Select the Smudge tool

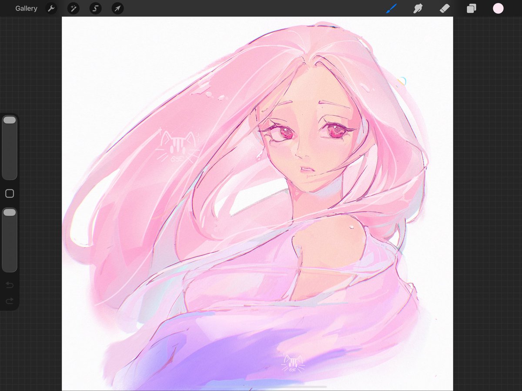[x=418, y=8]
